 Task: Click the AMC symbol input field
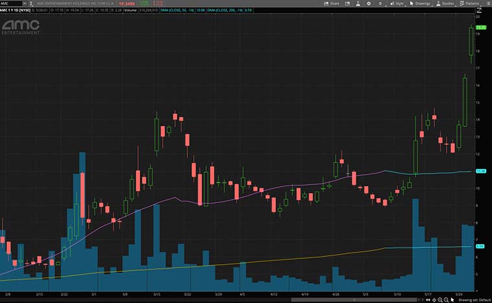coord(12,3)
